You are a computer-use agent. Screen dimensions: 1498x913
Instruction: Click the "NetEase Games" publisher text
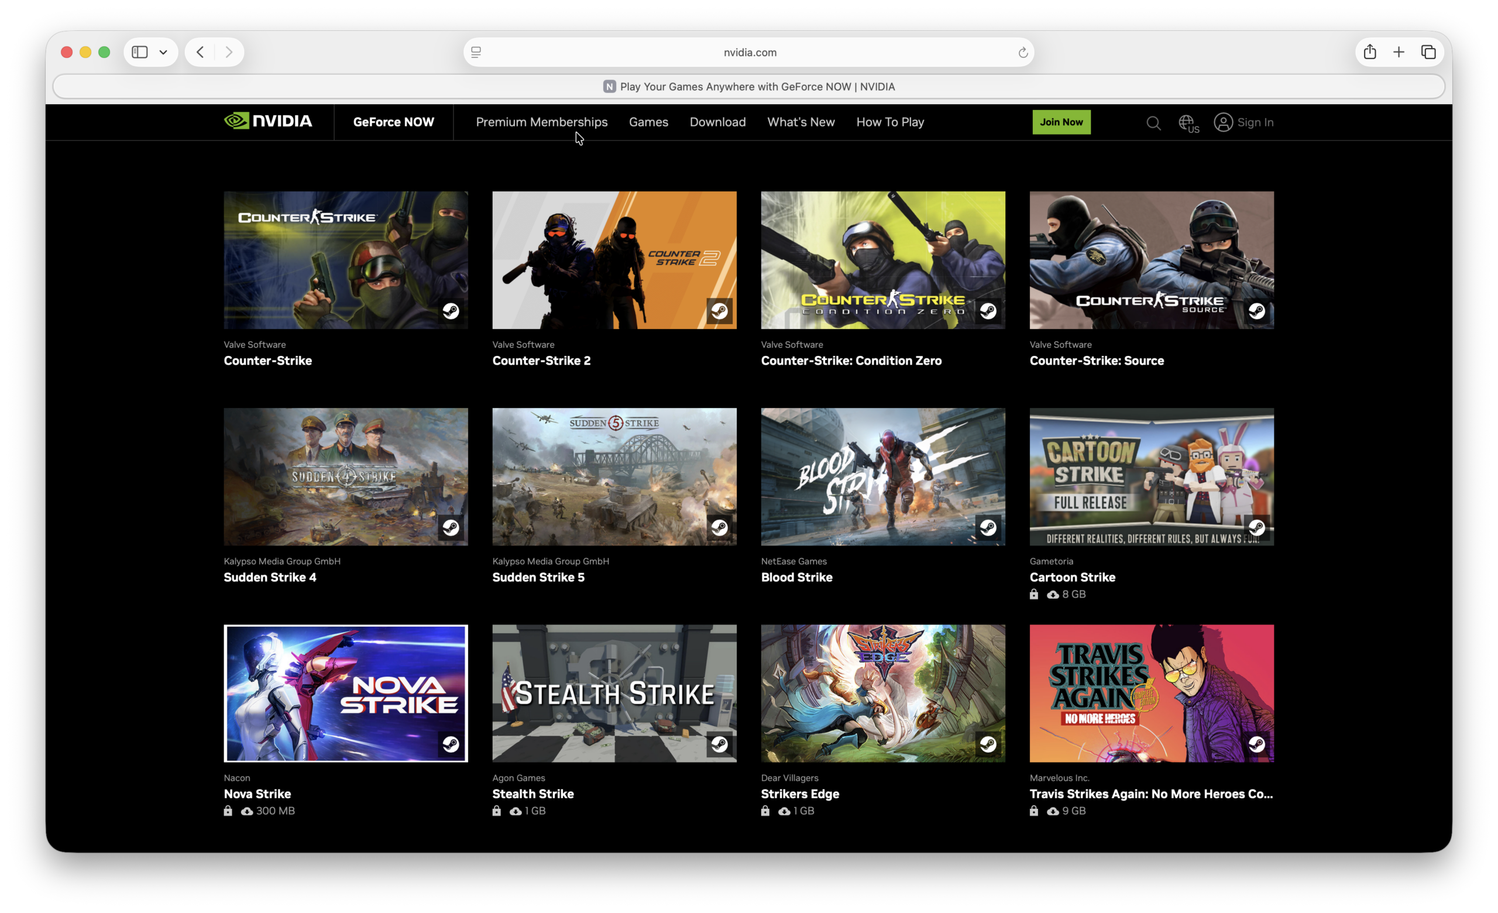(x=793, y=561)
